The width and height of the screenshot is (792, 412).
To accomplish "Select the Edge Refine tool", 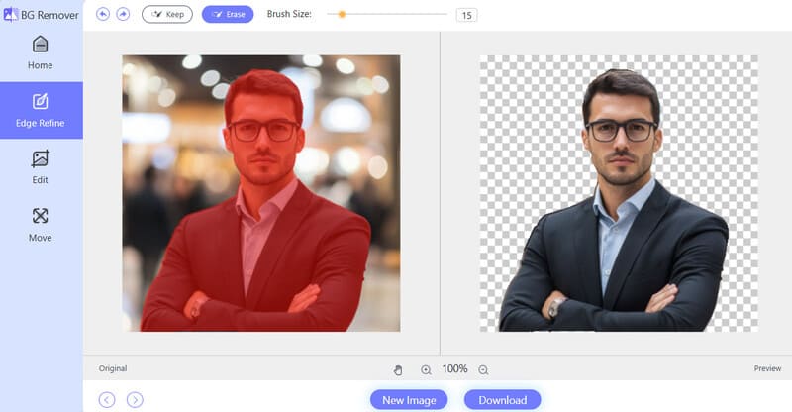I will click(x=41, y=110).
